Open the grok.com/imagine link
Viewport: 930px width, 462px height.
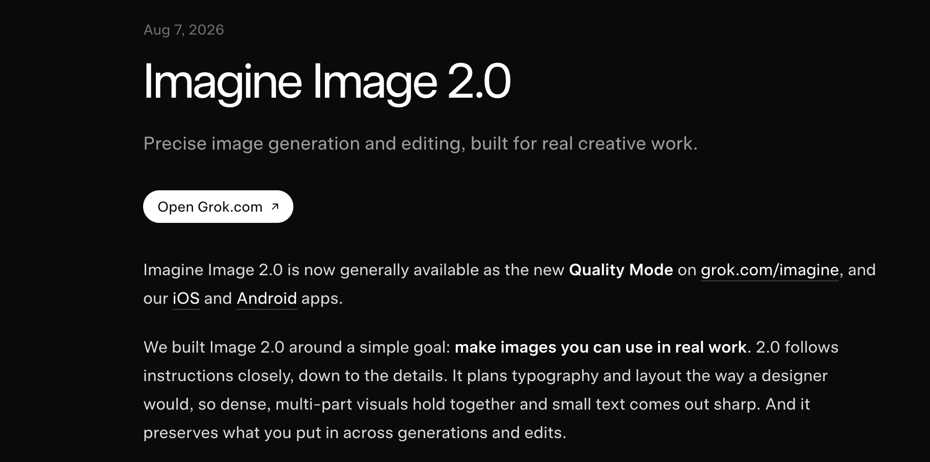point(770,270)
